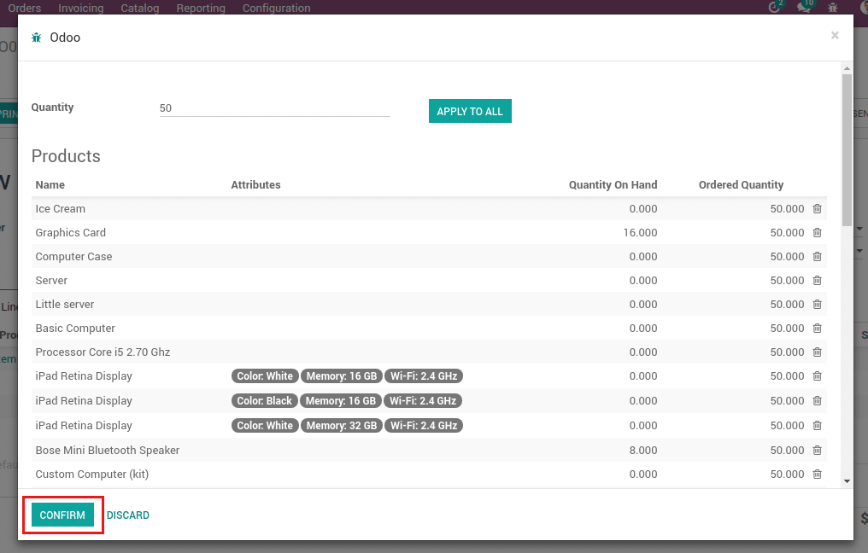Image resolution: width=868 pixels, height=553 pixels.
Task: Edit Custom Computer (kit) ordered quantity
Action: click(x=787, y=474)
